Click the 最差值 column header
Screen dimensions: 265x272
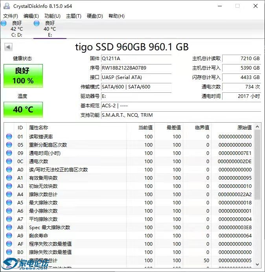tap(169, 128)
